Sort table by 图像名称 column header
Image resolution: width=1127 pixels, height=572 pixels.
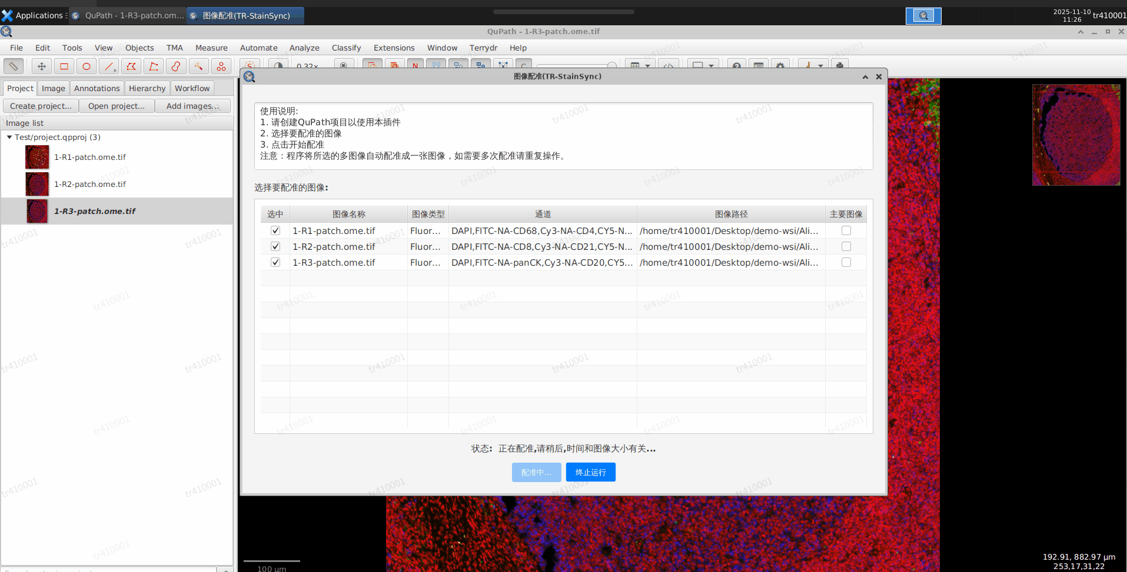click(x=348, y=214)
